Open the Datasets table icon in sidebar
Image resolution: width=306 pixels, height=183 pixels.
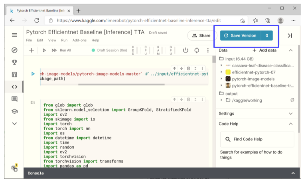click(x=14, y=74)
